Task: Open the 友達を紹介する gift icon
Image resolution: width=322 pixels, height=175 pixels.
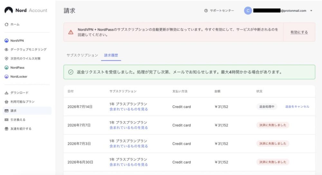Action: pyautogui.click(x=6, y=129)
